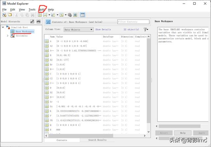Click the configuration reference toolbar icon
Viewport: 211px width, 147px height.
tap(75, 15)
